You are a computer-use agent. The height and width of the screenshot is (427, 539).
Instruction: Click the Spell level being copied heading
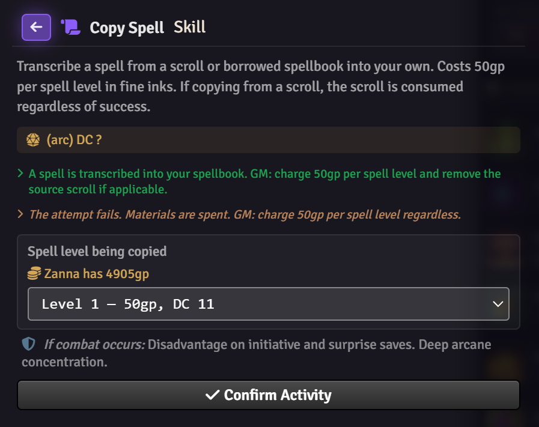point(95,251)
